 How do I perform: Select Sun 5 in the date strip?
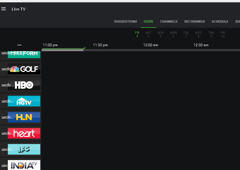(160, 35)
